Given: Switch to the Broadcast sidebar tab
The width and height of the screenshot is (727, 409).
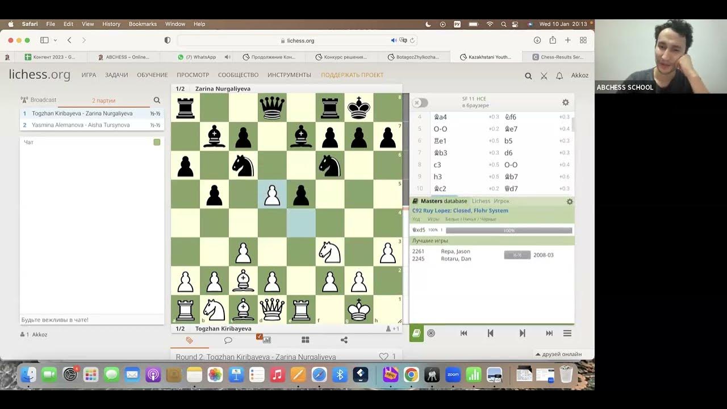Looking at the screenshot, I should (x=39, y=100).
